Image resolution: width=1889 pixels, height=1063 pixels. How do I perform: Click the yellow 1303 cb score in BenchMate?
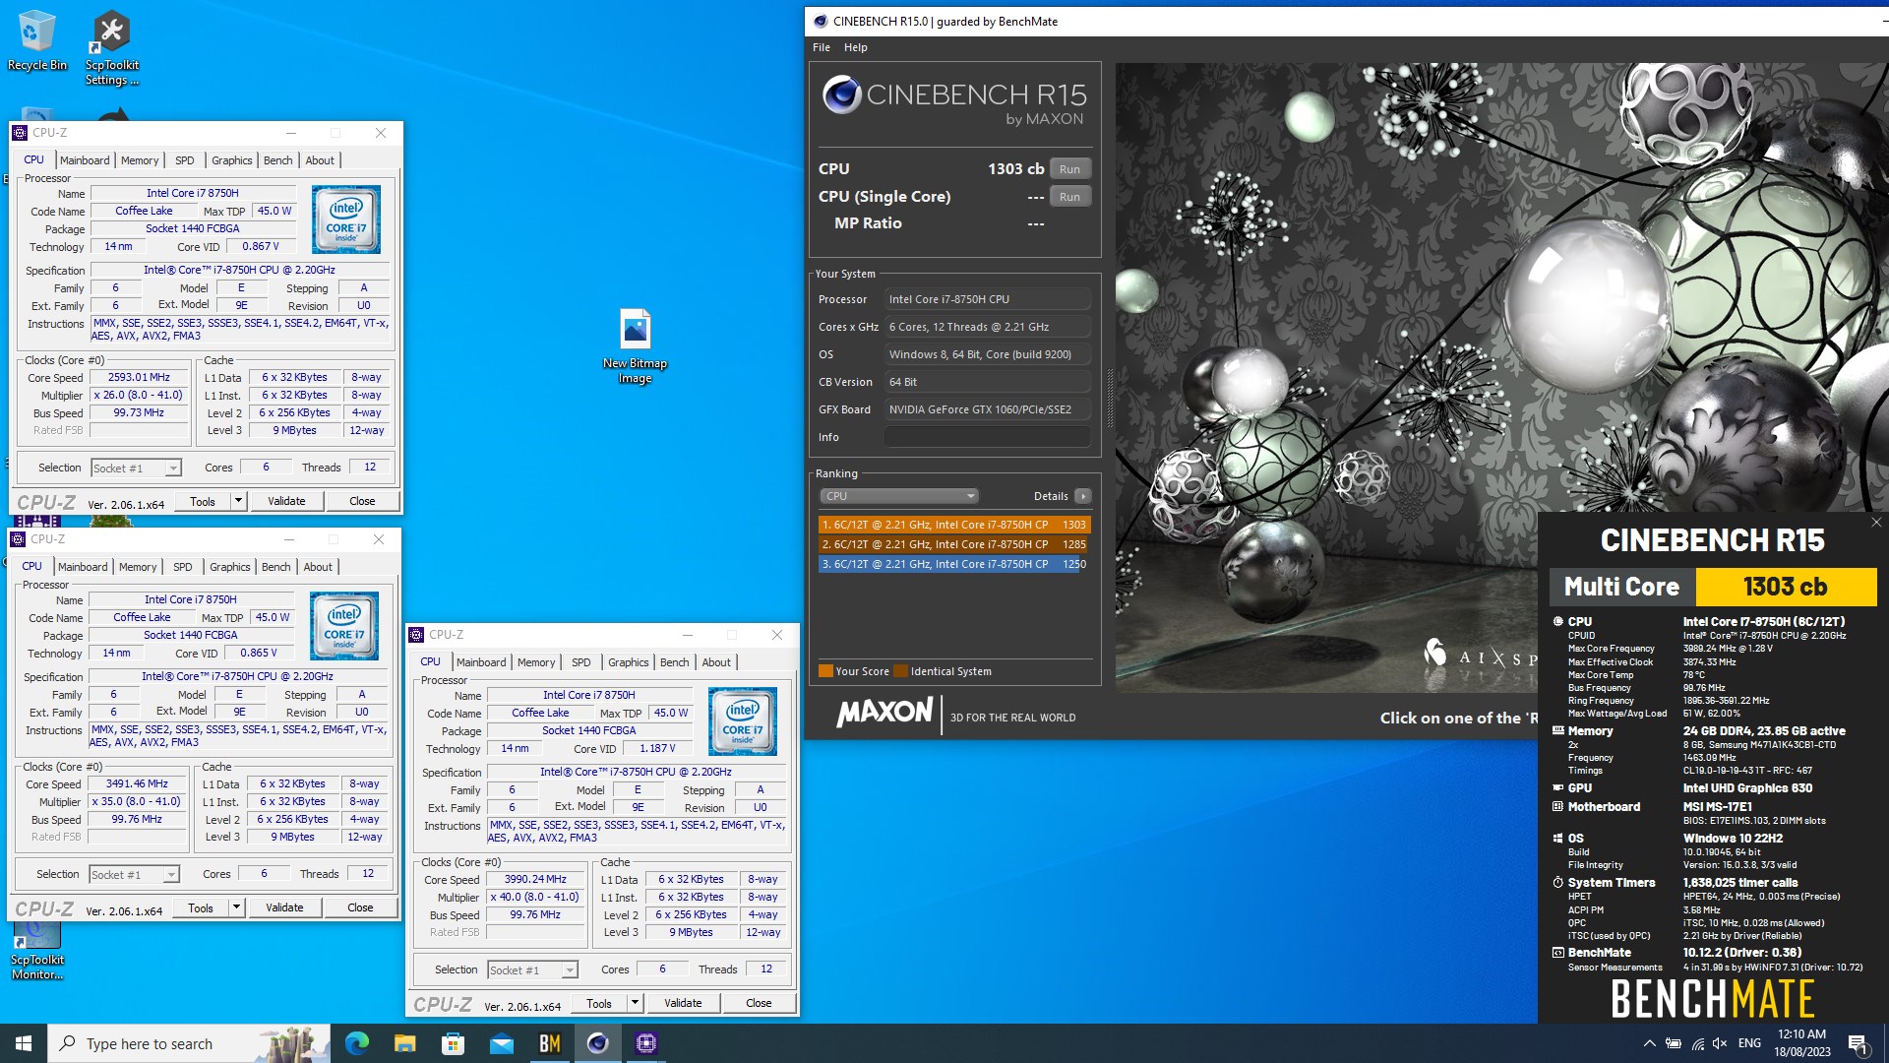pyautogui.click(x=1785, y=587)
